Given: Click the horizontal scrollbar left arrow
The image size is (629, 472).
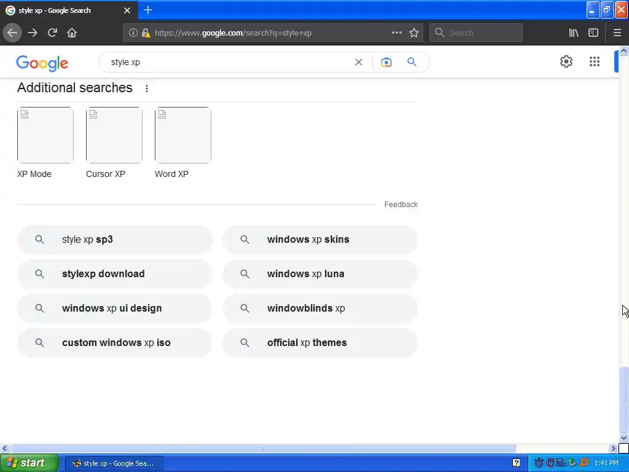Looking at the screenshot, I should click(4, 448).
